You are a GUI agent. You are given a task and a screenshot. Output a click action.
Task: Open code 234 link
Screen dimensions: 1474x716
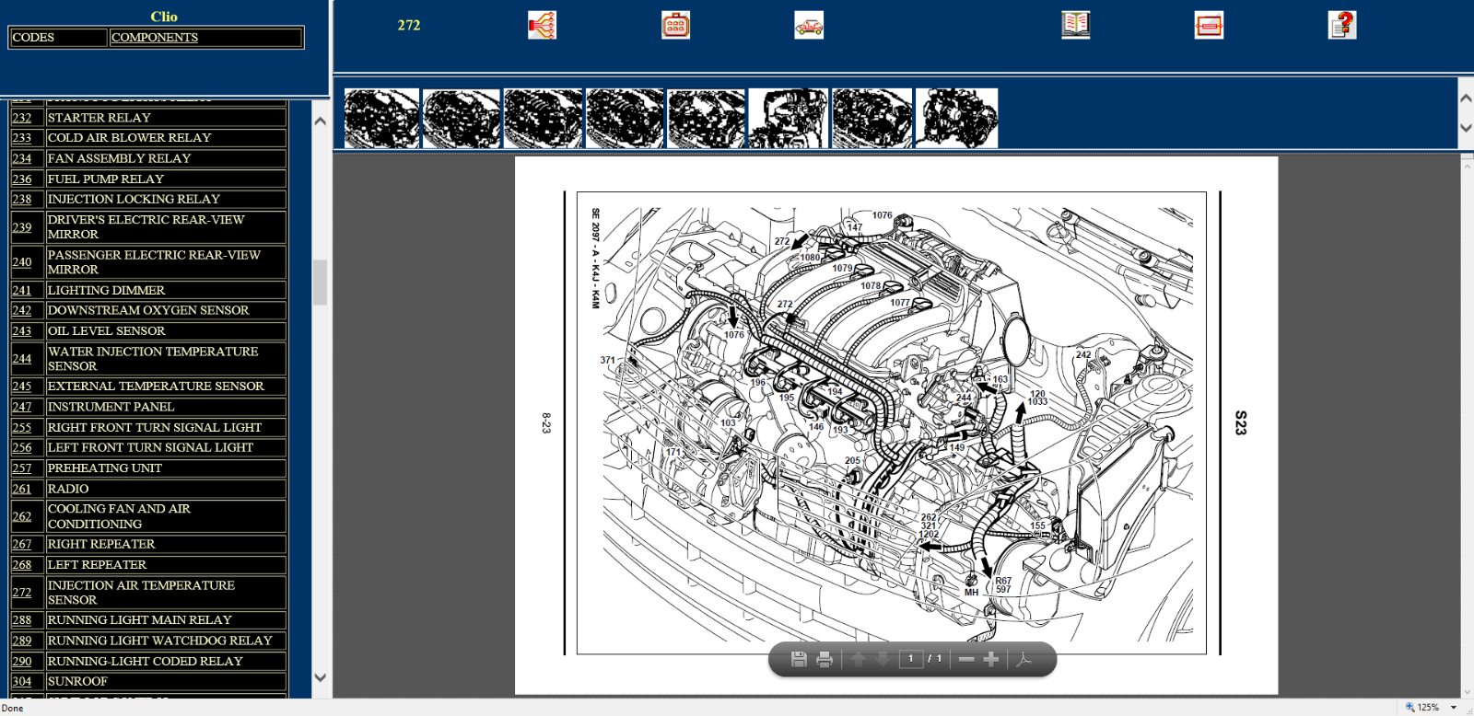point(21,158)
